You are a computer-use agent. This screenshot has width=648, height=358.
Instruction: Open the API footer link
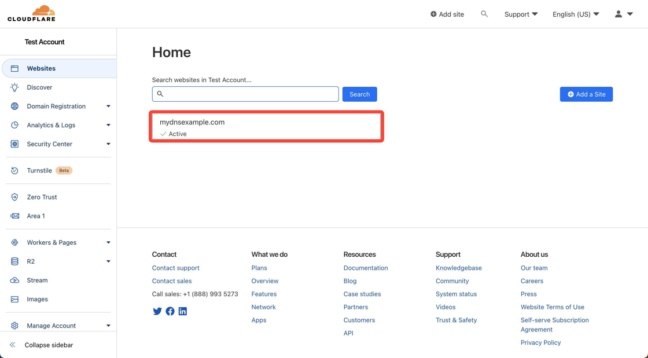(348, 333)
